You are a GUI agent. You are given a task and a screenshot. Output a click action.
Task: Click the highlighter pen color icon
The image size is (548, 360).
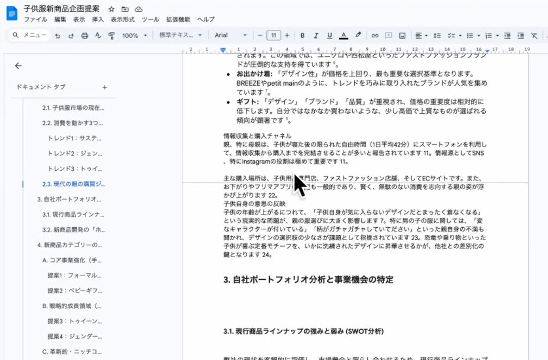coord(358,35)
